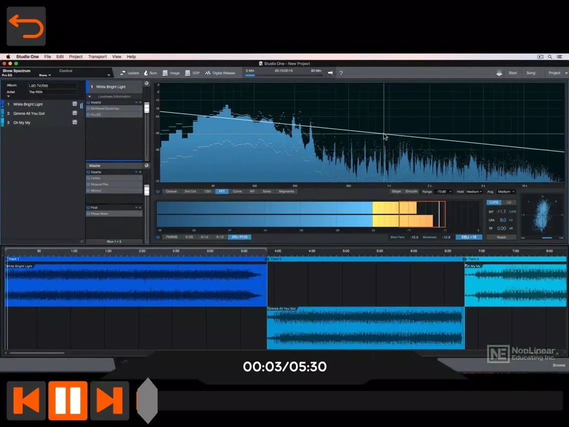Pause the video with orange pause button
The height and width of the screenshot is (427, 569).
[68, 400]
